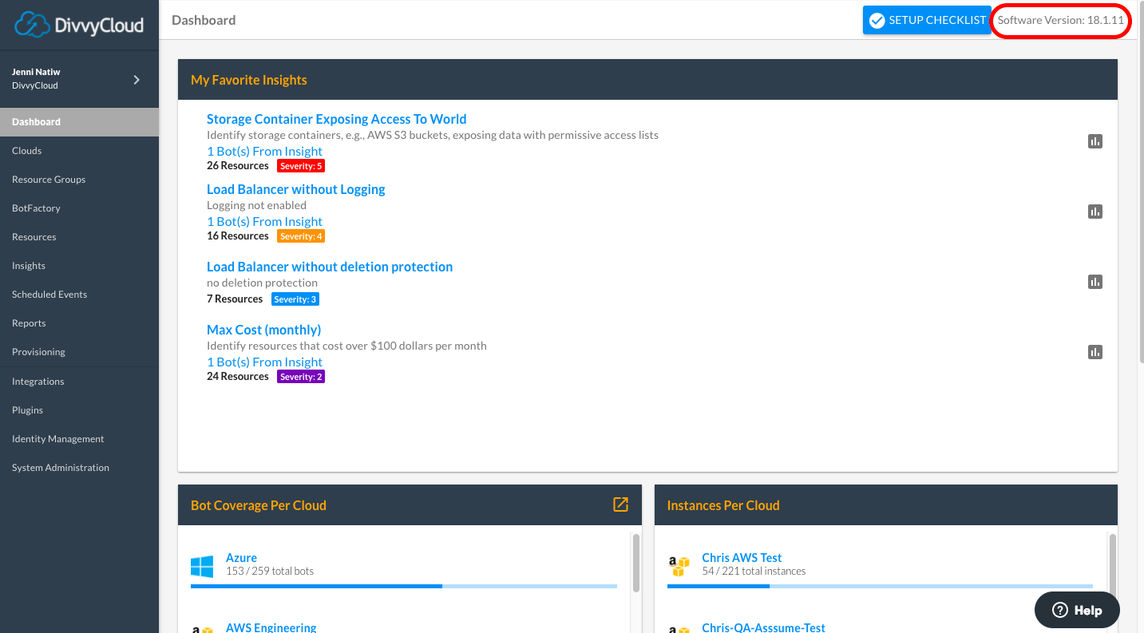
Task: Open Scheduled Events in the sidebar
Action: (79, 295)
